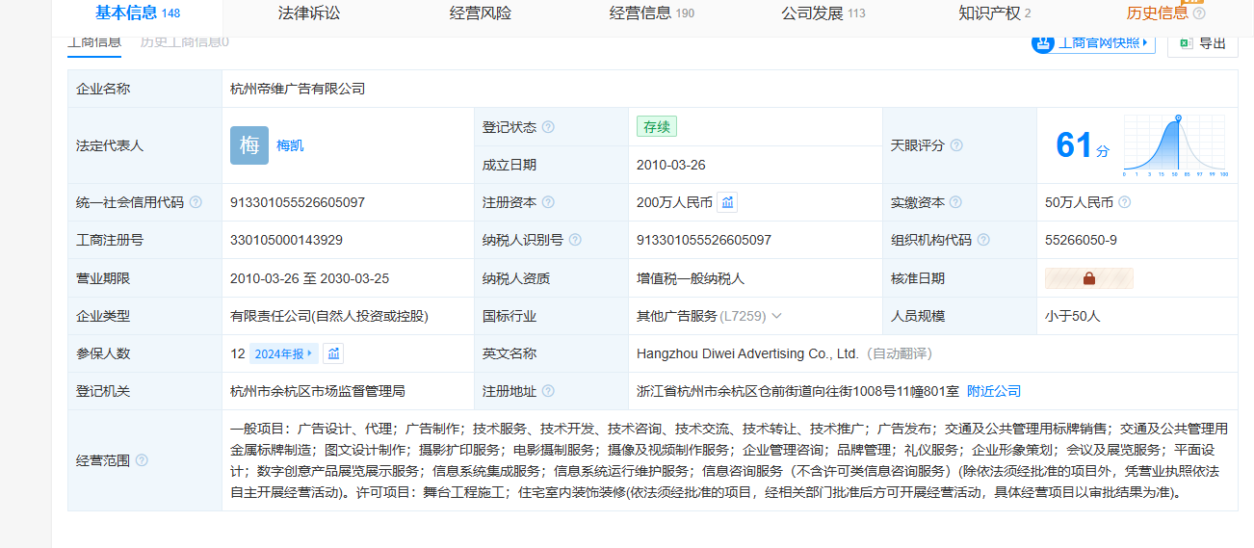This screenshot has height=548, width=1254.
Task: Click help icon next to 登记状态
Action: (x=548, y=127)
